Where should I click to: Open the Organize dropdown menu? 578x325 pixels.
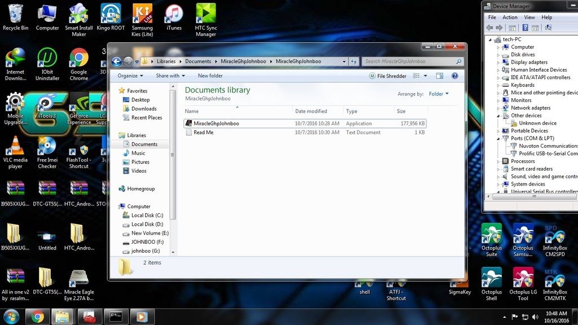[130, 76]
